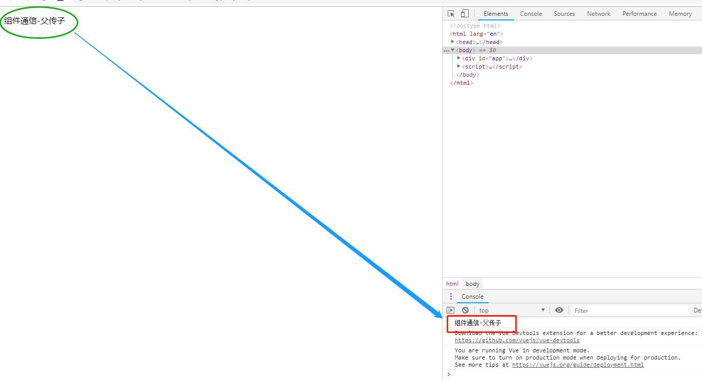Switch to the Console tab in top bar
This screenshot has width=702, height=380.
coord(531,14)
